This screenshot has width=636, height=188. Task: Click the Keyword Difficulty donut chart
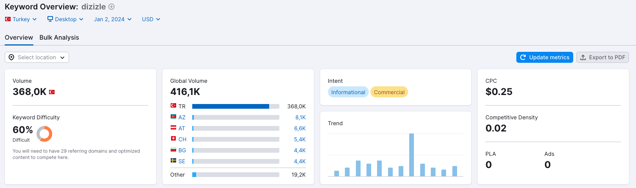(44, 134)
